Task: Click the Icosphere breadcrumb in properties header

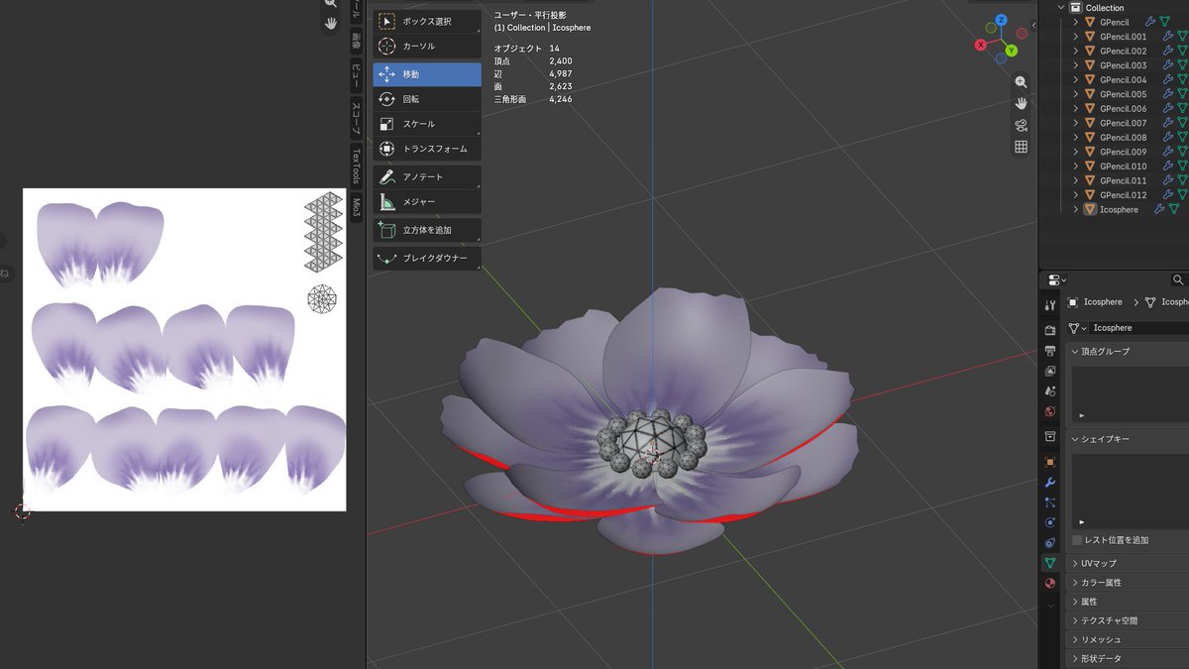Action: tap(1095, 302)
